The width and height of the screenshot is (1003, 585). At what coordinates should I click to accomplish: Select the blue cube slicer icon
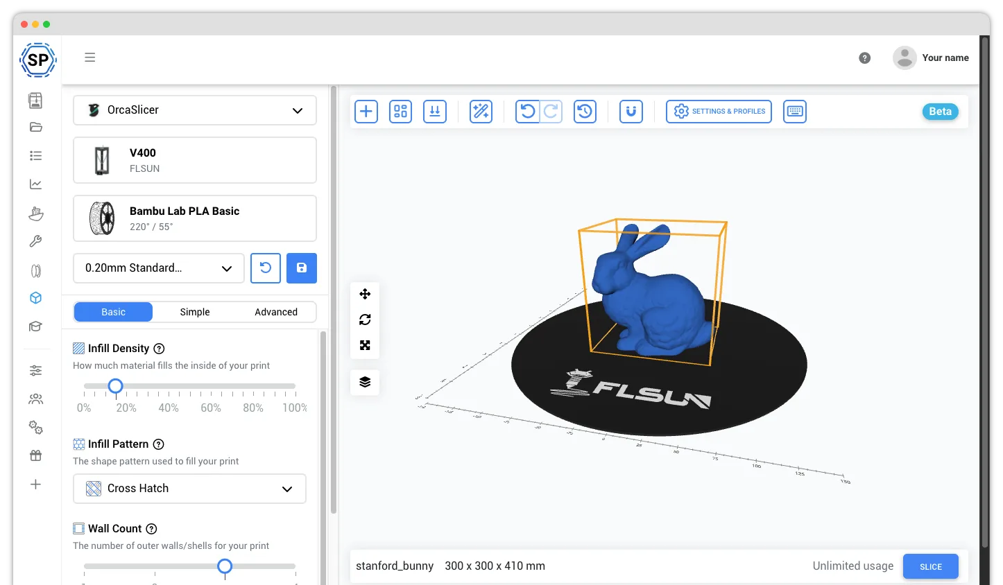tap(36, 298)
